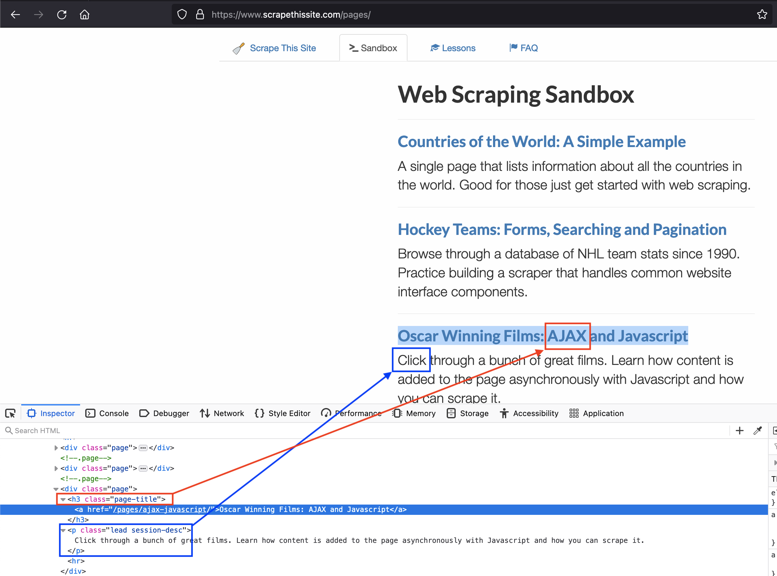Open Hockey Teams Forms Searching Pagination link
777x576 pixels.
(x=562, y=230)
